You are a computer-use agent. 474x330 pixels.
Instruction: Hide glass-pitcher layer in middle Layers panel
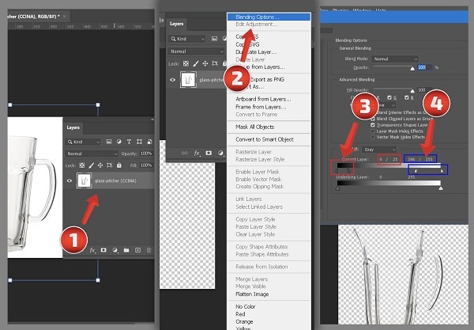pos(172,80)
